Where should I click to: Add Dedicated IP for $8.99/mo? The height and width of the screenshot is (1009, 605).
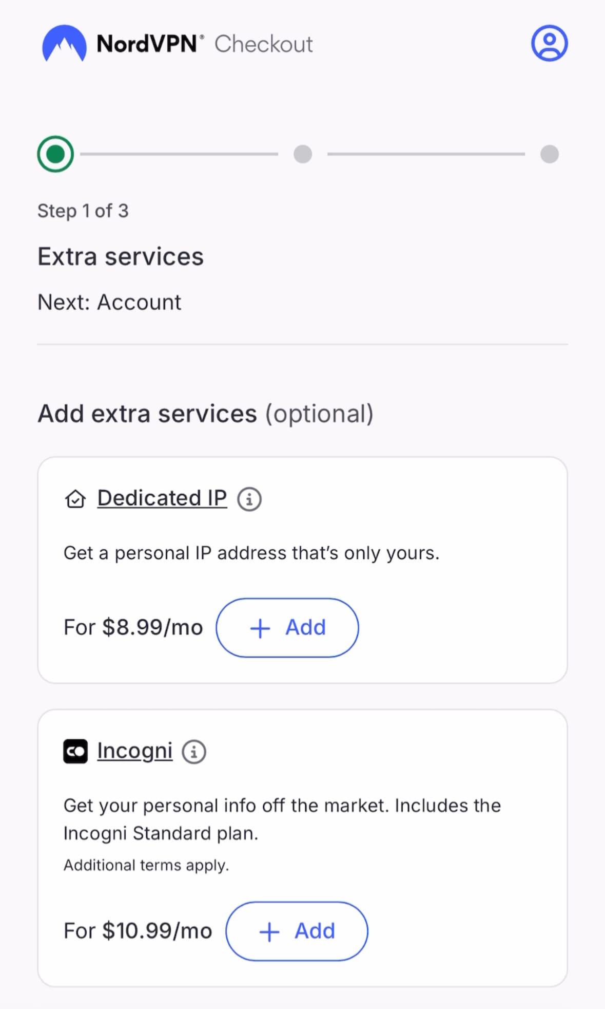pos(287,627)
